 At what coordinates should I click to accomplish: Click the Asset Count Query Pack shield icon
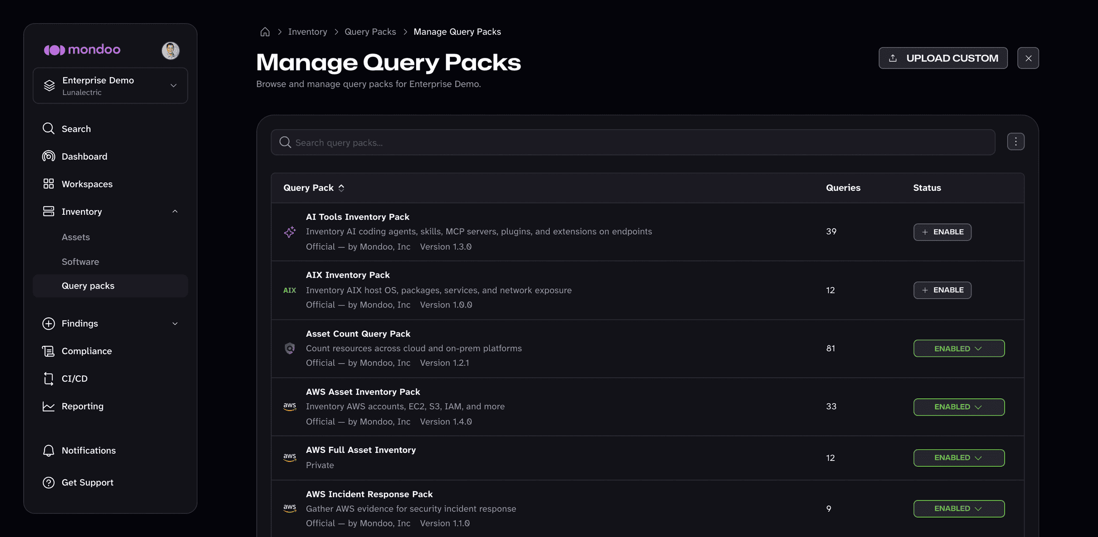coord(290,348)
